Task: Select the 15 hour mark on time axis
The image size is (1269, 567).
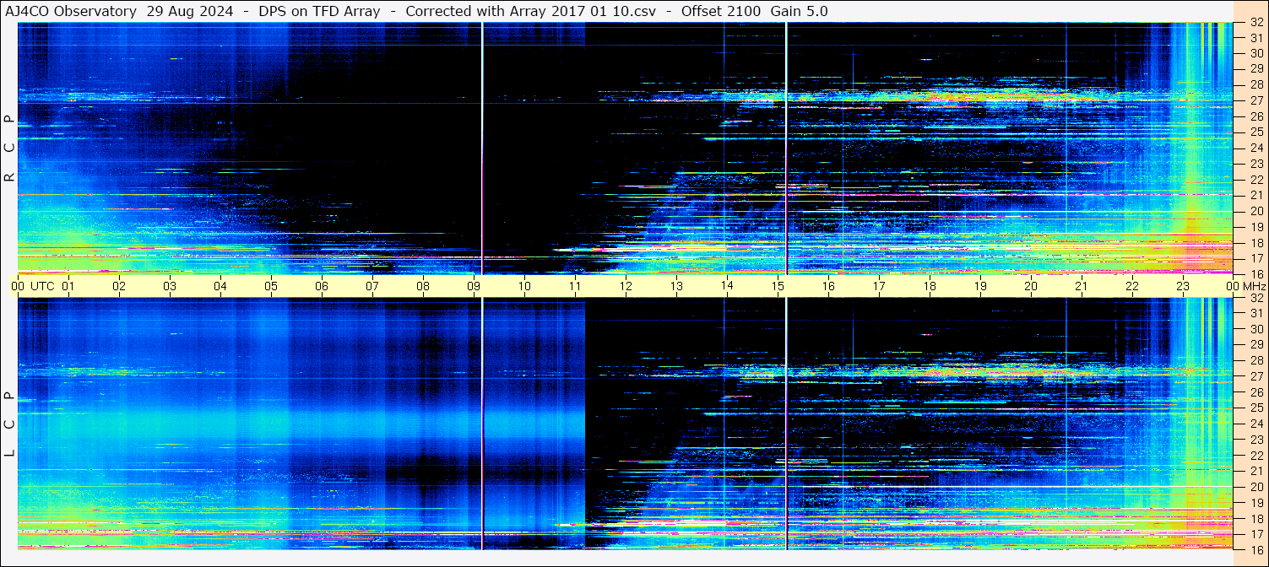Action: click(x=778, y=286)
